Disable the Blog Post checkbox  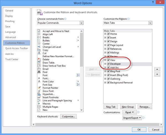coord(108,71)
